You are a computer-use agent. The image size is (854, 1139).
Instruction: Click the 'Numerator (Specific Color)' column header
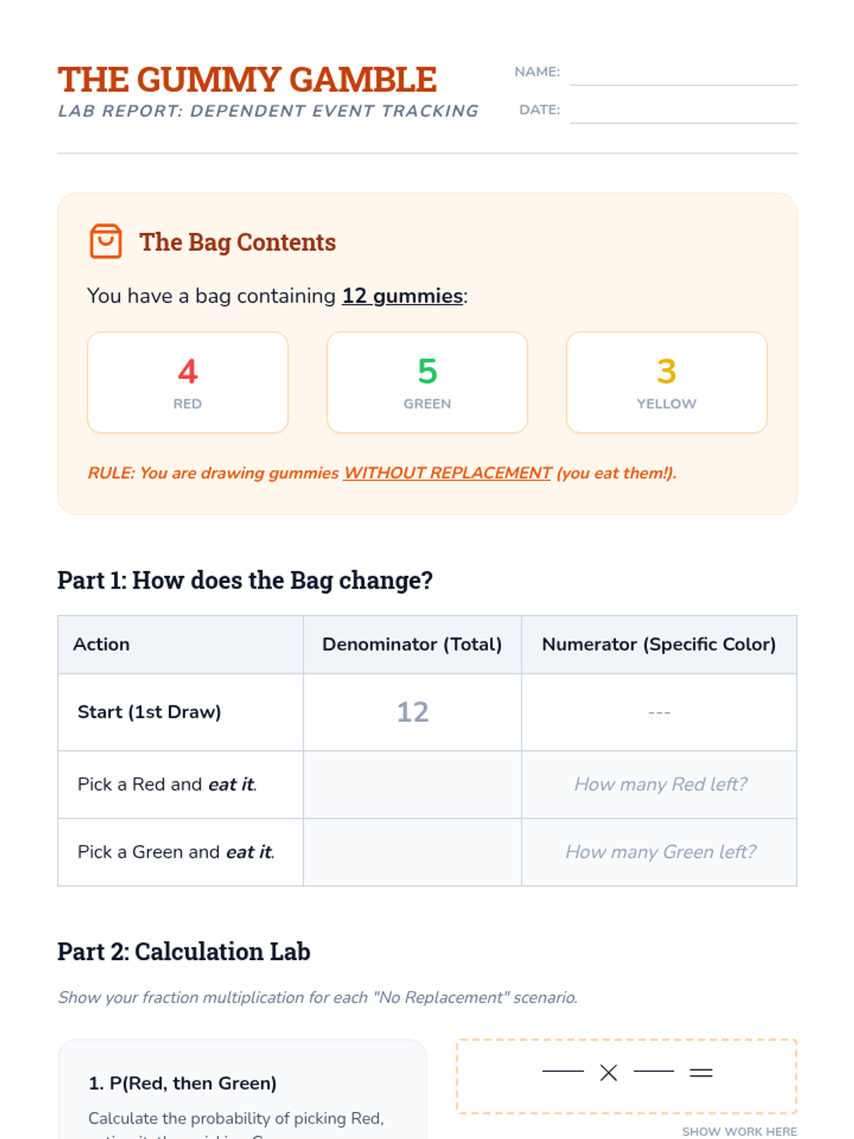point(659,644)
